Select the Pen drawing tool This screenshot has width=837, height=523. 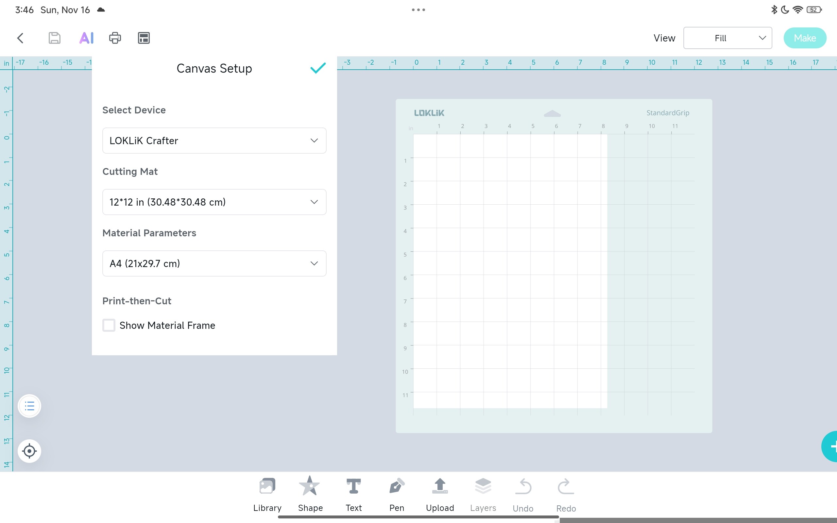point(396,493)
